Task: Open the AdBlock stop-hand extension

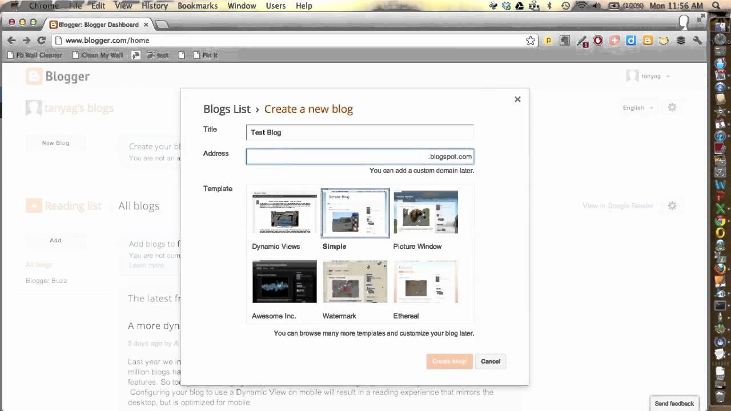Action: [598, 41]
